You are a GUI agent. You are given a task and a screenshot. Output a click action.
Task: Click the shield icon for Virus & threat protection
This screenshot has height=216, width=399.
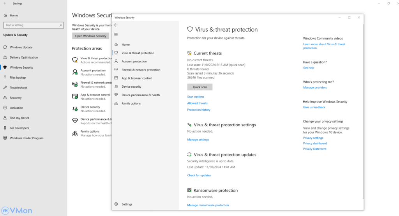pyautogui.click(x=116, y=53)
